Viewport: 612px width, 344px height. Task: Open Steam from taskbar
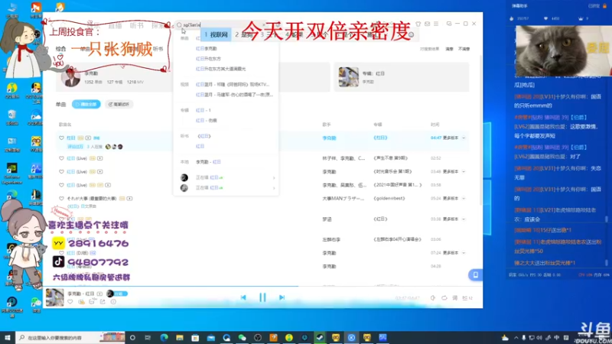coord(320,337)
